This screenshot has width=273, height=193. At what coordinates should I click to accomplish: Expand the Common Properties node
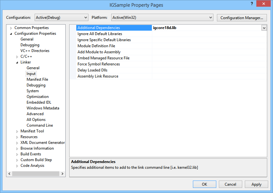11,28
